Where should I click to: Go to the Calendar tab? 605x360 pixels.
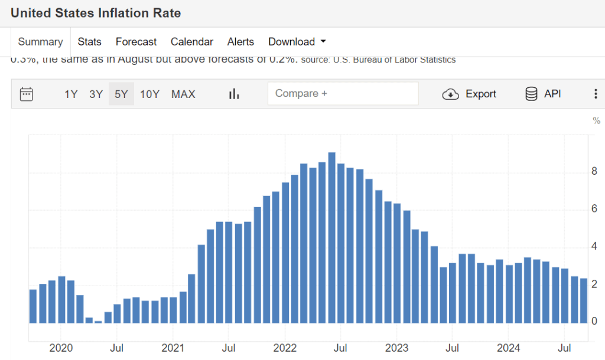point(191,42)
